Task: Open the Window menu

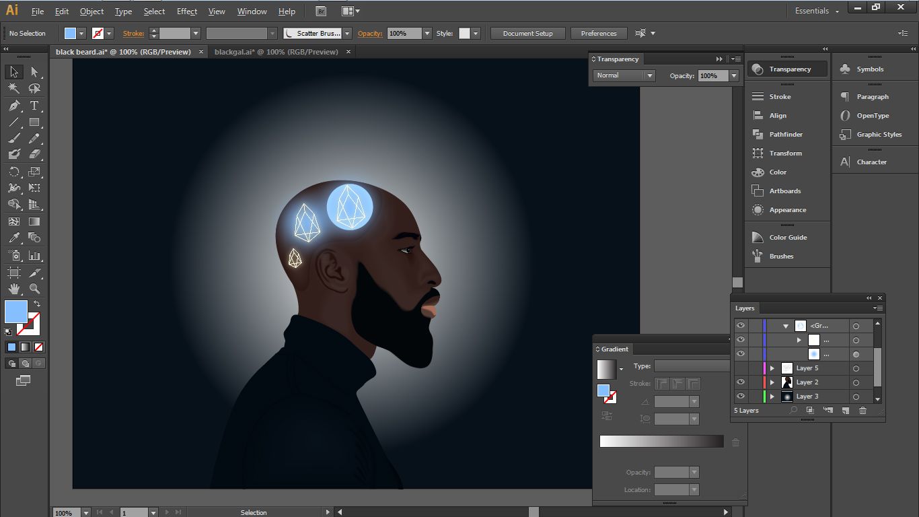Action: (252, 11)
